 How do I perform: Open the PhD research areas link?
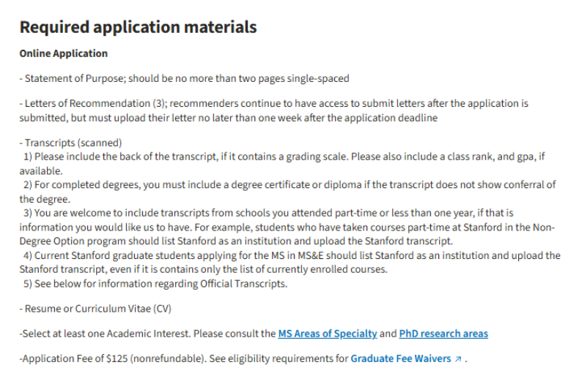(x=443, y=334)
